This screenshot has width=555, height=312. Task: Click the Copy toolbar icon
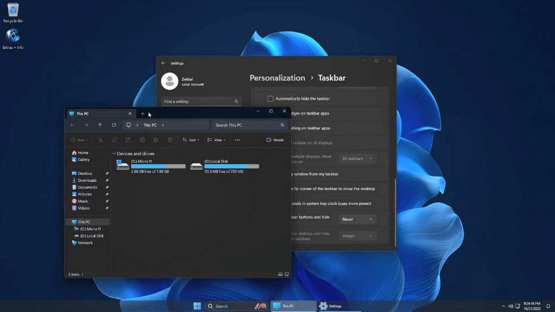(x=114, y=140)
